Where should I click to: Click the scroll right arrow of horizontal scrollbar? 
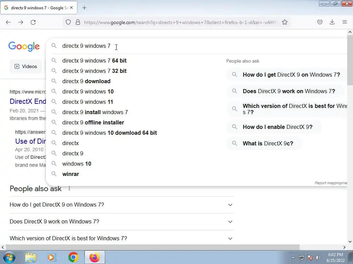coord(344,247)
